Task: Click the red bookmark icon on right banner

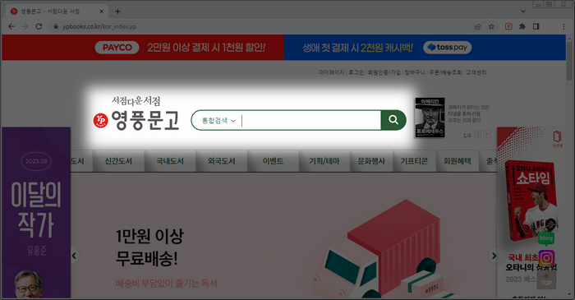Action: [x=557, y=136]
